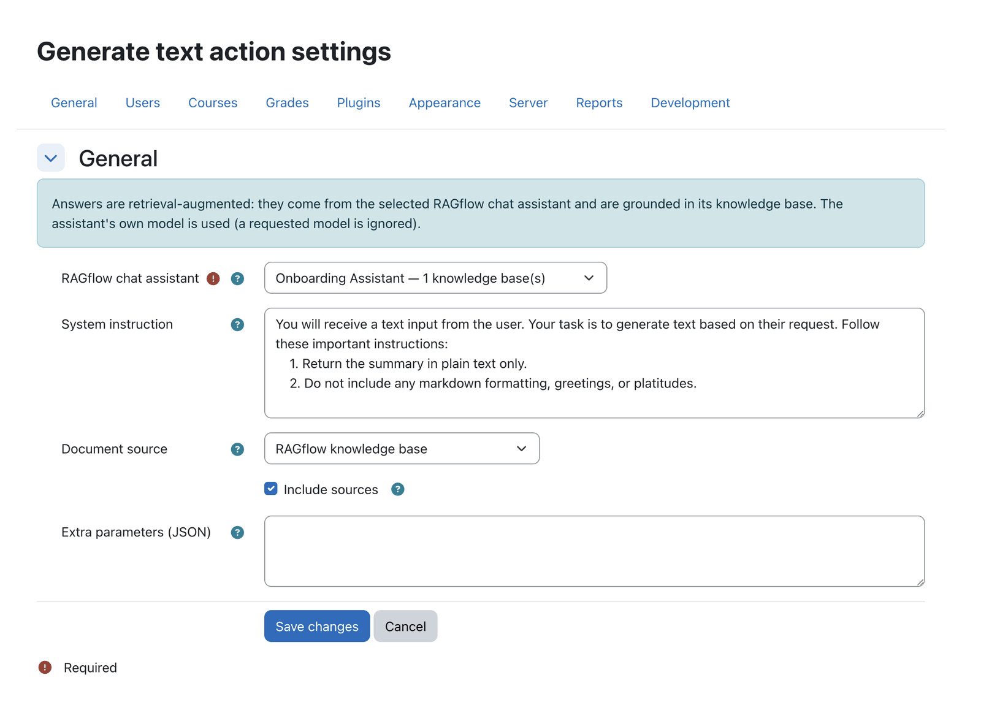Switch to the Server tab
The width and height of the screenshot is (981, 702).
point(528,103)
